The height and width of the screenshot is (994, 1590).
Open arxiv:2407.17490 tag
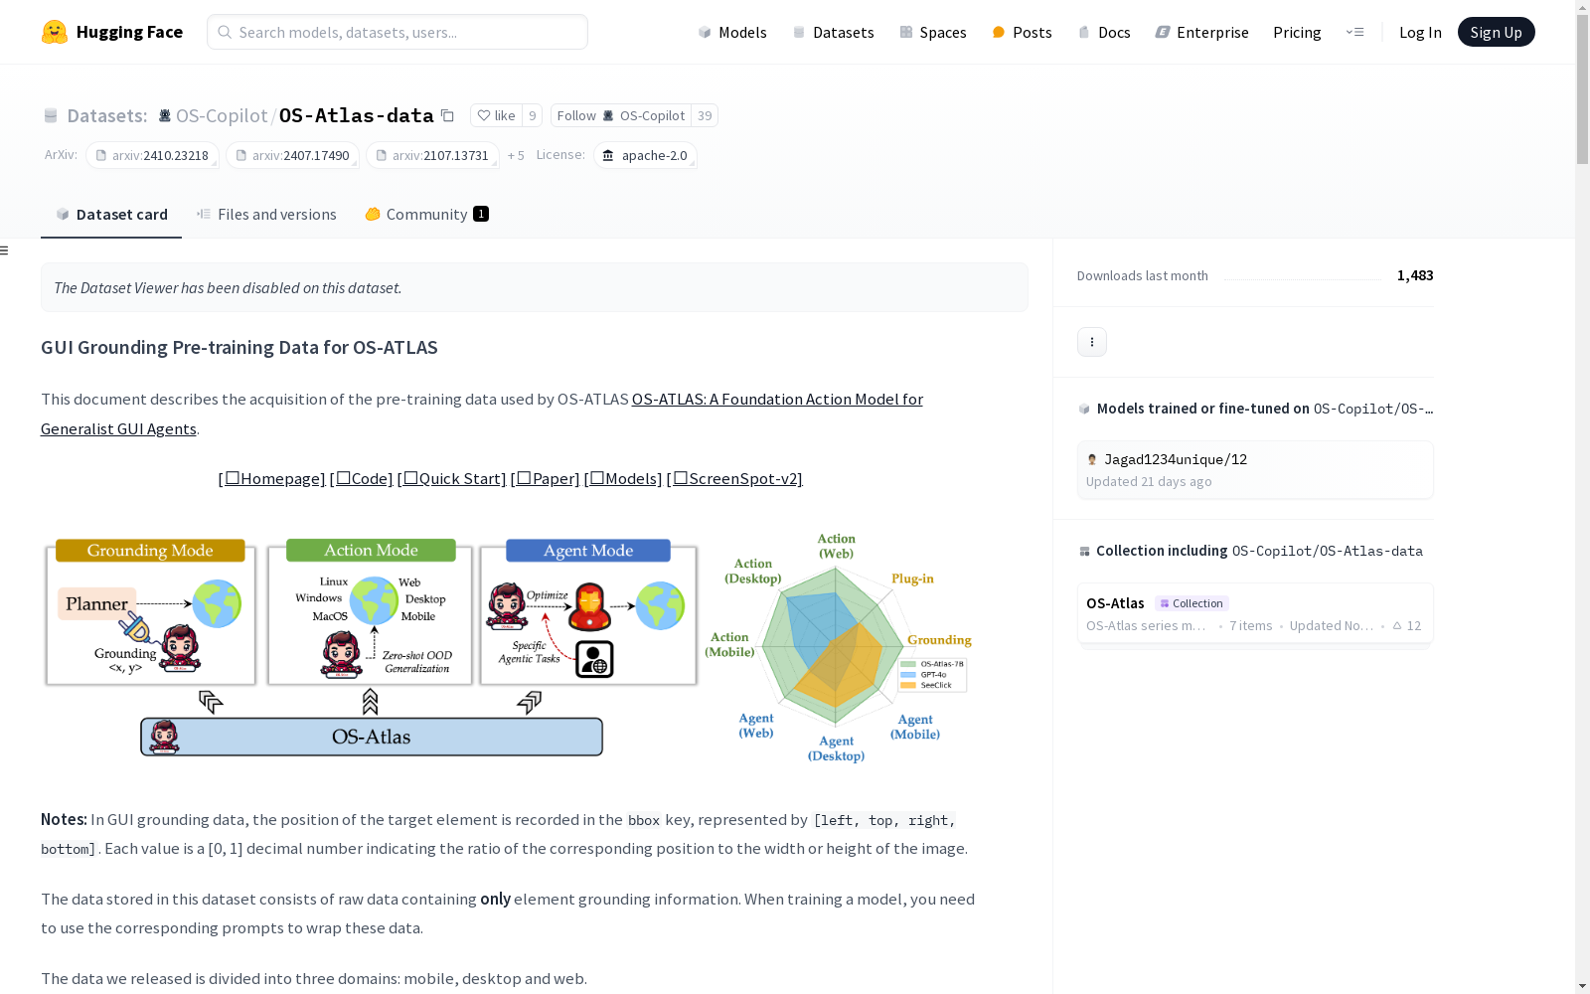pyautogui.click(x=292, y=156)
